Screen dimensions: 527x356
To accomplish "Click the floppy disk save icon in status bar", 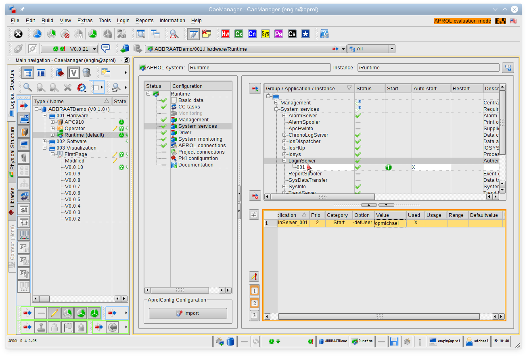I will pyautogui.click(x=394, y=341).
